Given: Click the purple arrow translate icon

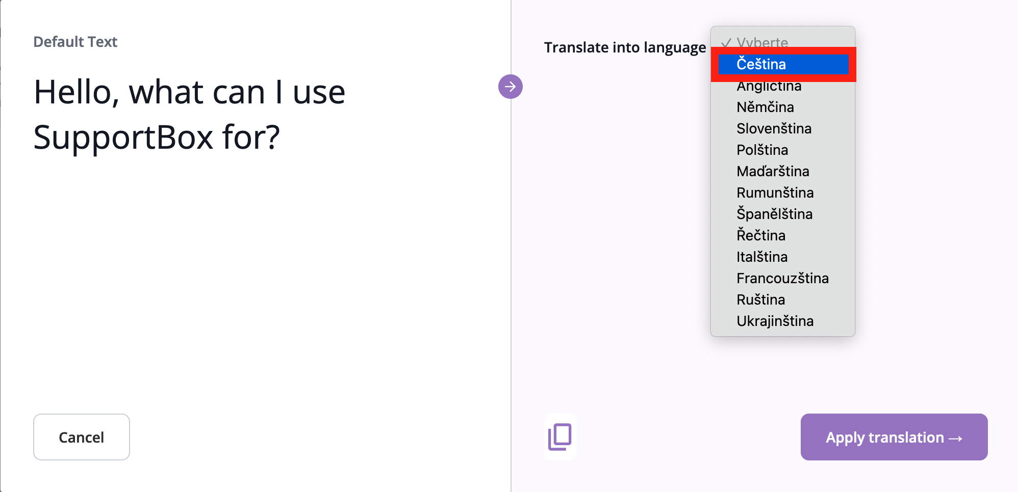Looking at the screenshot, I should (510, 87).
